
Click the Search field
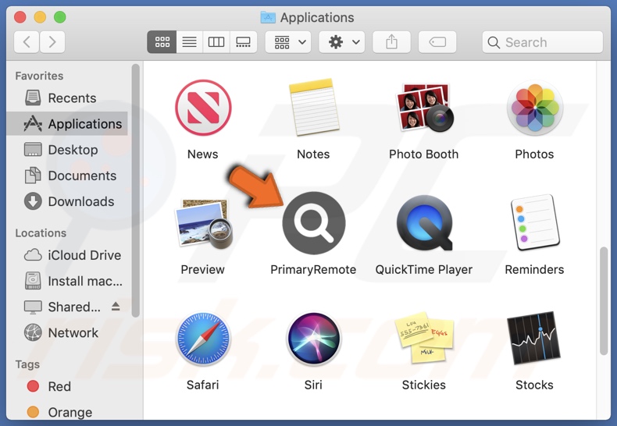[543, 42]
